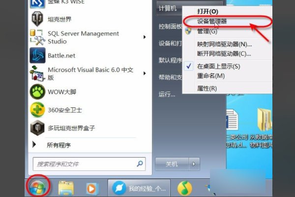Click the Windows Start orb
Viewport: 295px width, 197px height.
click(37, 187)
